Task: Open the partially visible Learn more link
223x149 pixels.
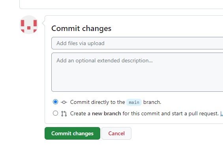Action: (221, 114)
